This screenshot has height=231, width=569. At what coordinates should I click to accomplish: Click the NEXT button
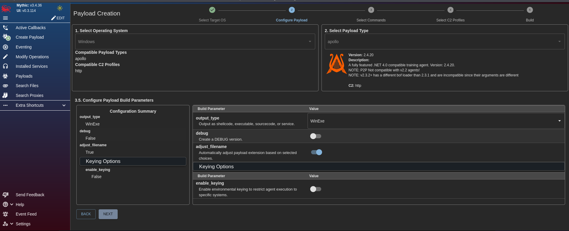pyautogui.click(x=108, y=214)
